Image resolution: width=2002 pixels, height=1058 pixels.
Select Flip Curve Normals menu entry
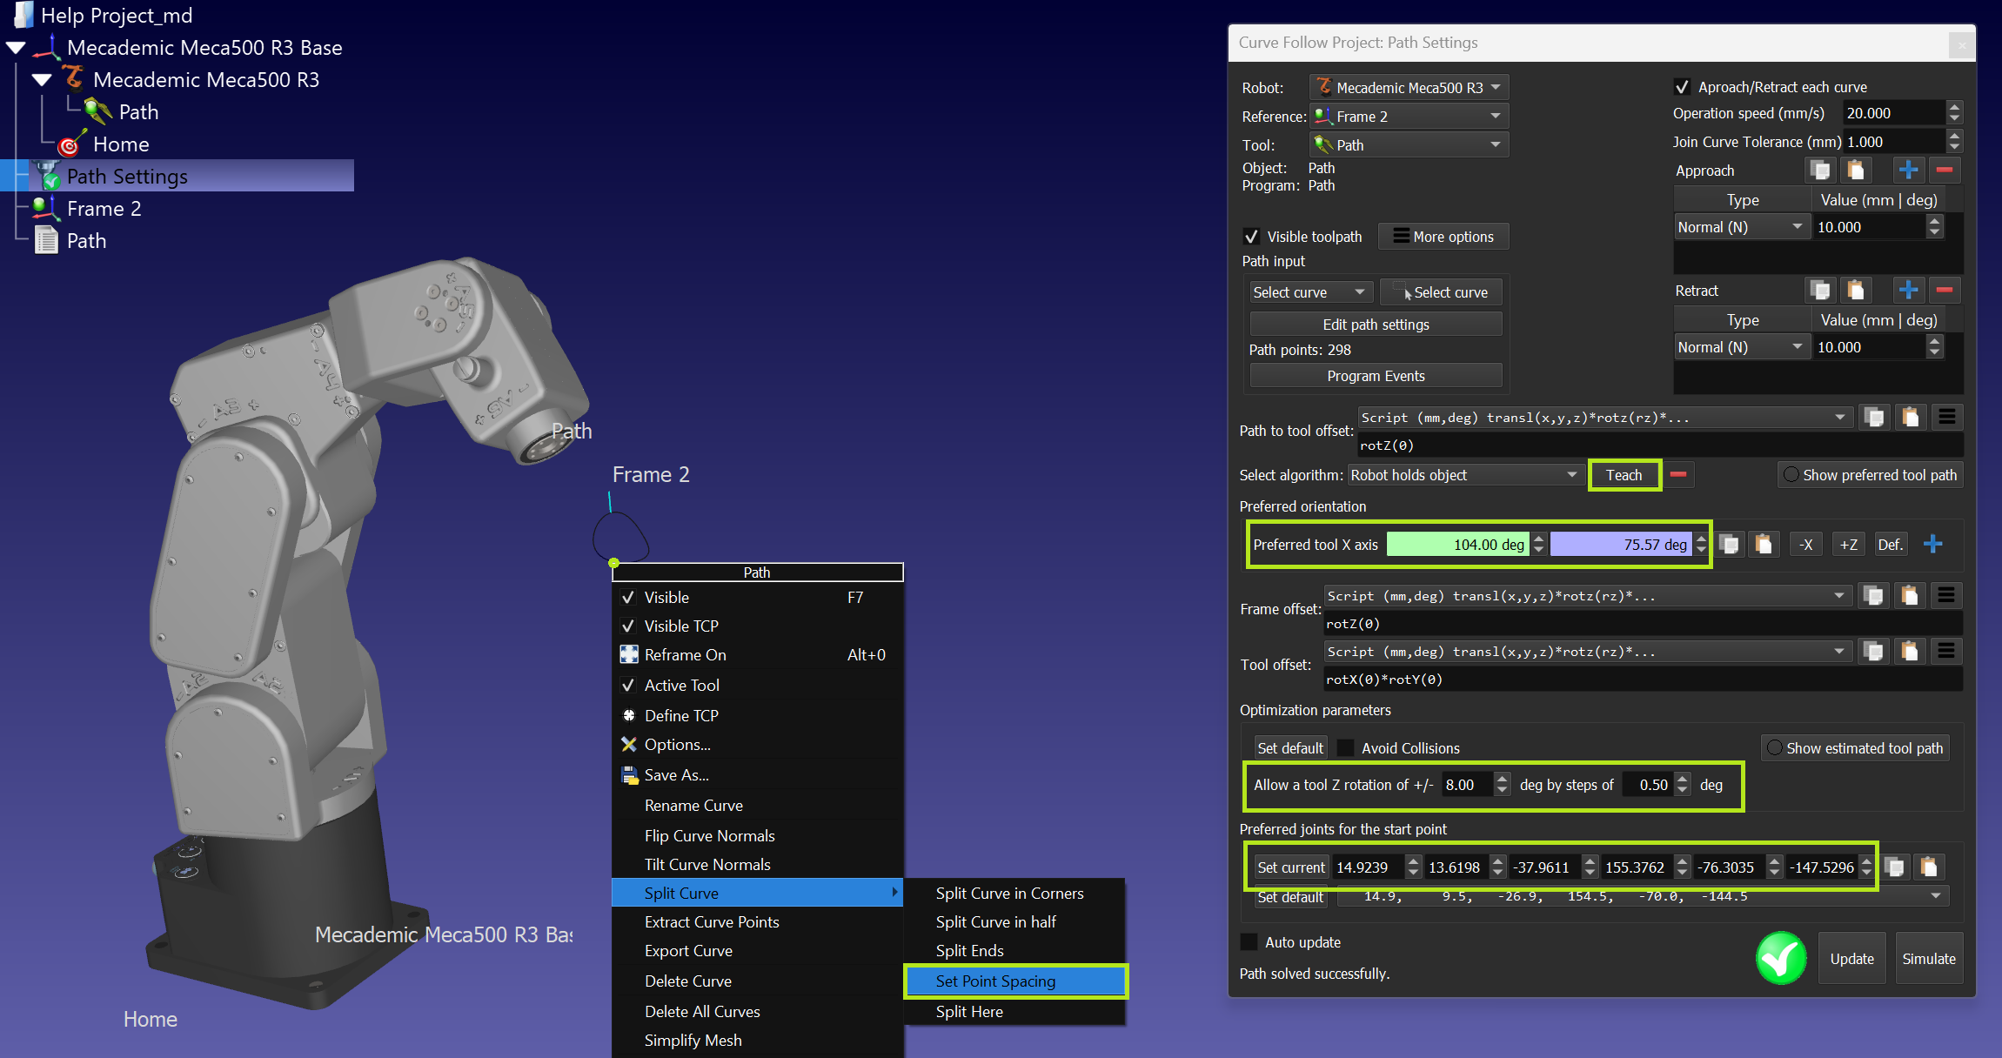click(x=709, y=836)
